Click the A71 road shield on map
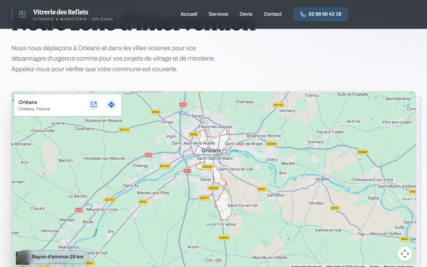Image resolution: width=427 pixels, height=267 pixels. 187,171
